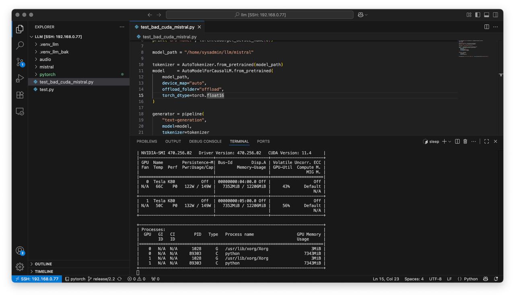Switch to the PORTS tab
The height and width of the screenshot is (297, 515).
[x=263, y=141]
